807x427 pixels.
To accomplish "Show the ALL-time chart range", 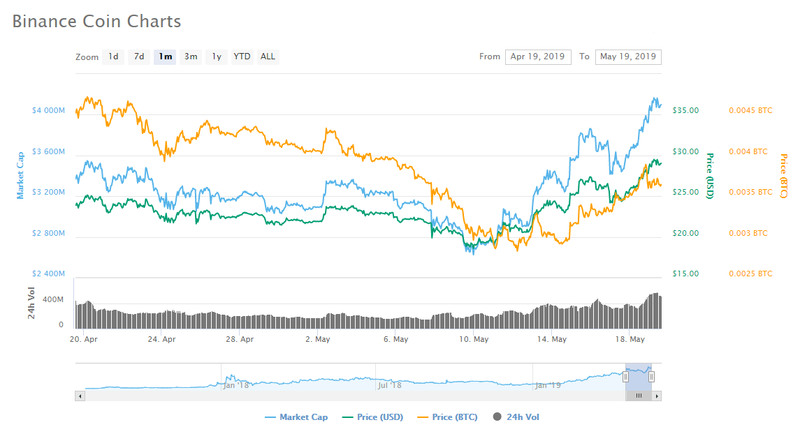I will [x=268, y=57].
